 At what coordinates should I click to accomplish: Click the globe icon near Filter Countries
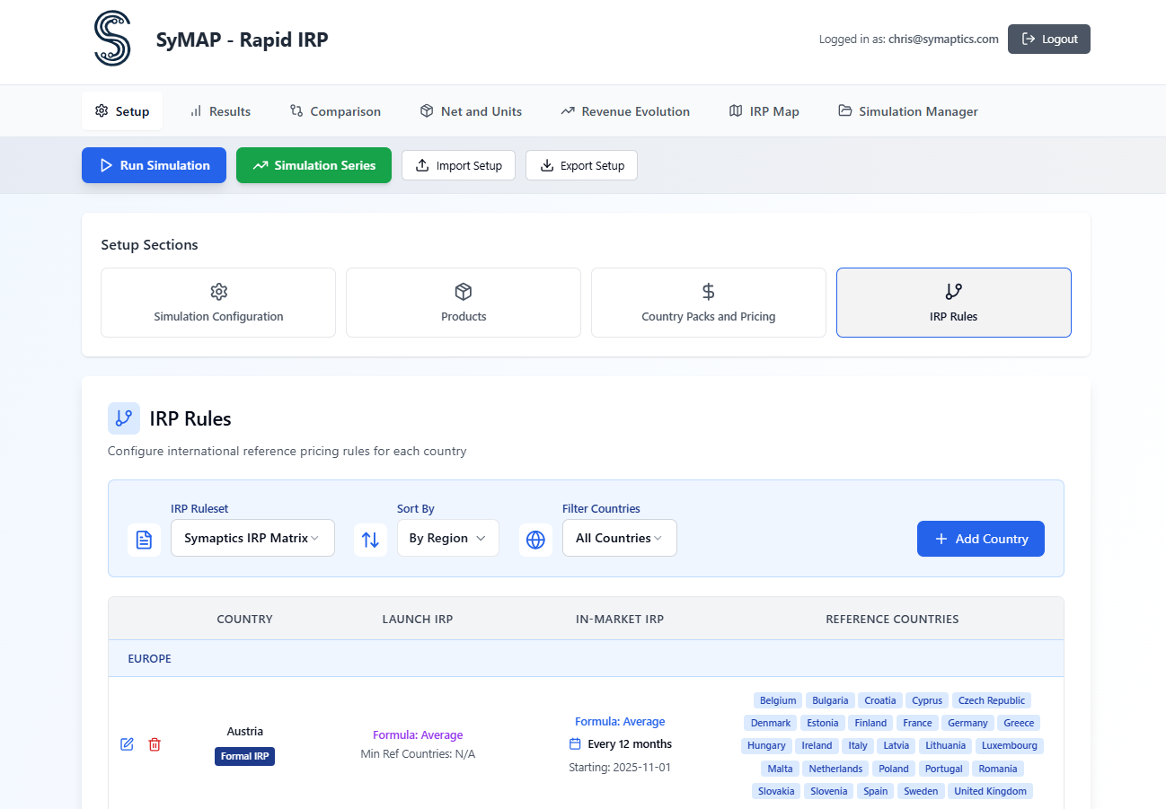click(x=535, y=538)
